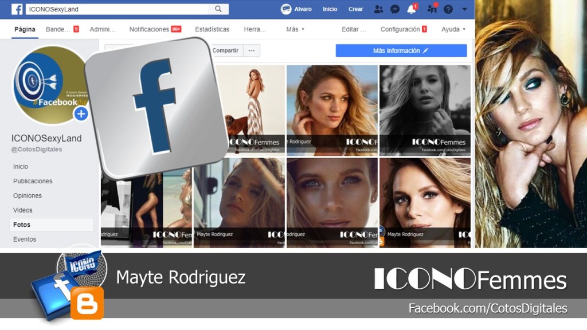Click the Más información button
Screen dimensions: 587x330
(401, 50)
